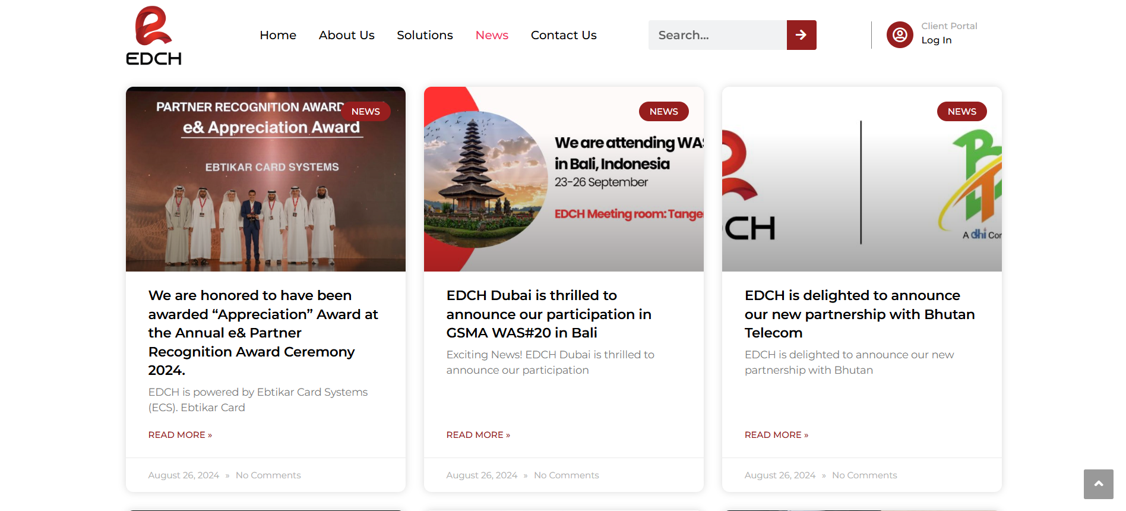Click 'No Comments' under Bhutan Telecom article

[x=865, y=475]
